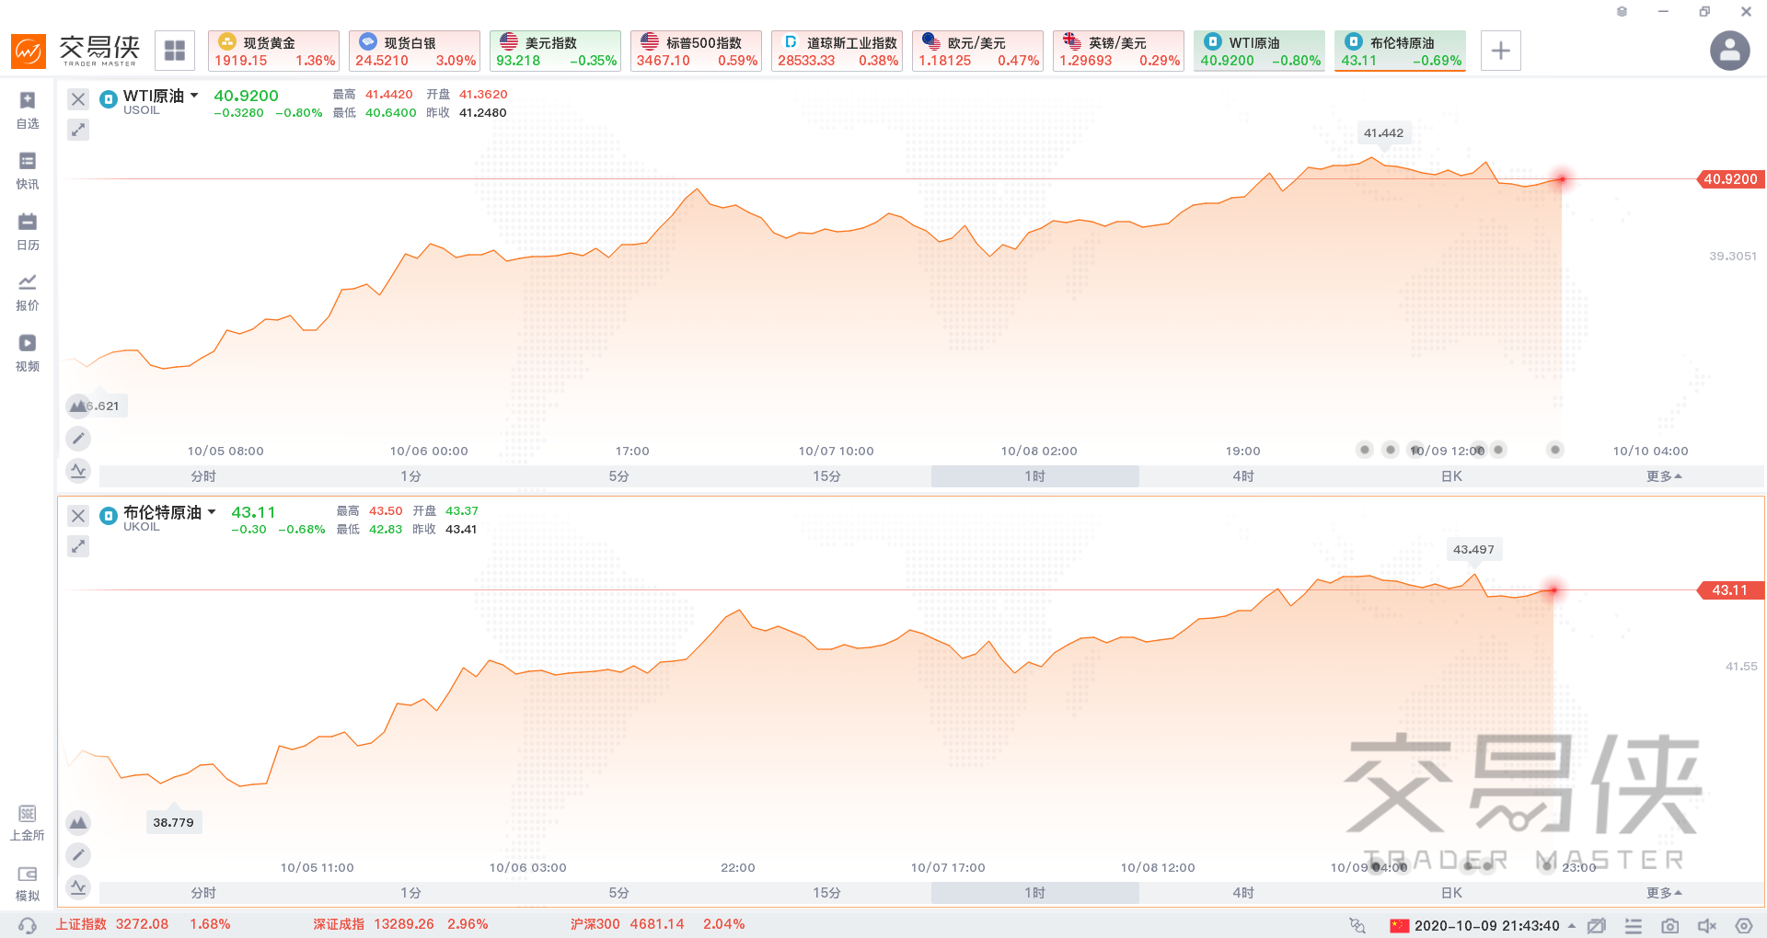Select 英镑/美元 quote tab

pyautogui.click(x=1118, y=51)
